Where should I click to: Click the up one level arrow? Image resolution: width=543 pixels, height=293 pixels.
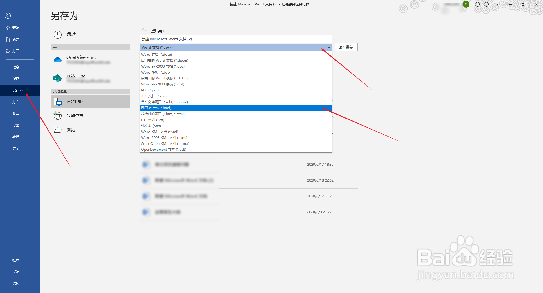[x=144, y=31]
